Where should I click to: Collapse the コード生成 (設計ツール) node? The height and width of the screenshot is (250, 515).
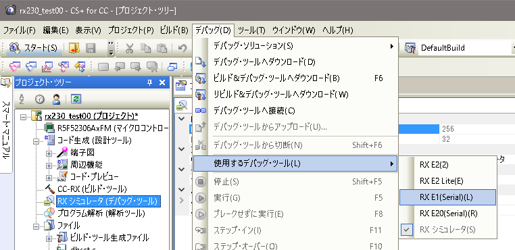(36, 141)
